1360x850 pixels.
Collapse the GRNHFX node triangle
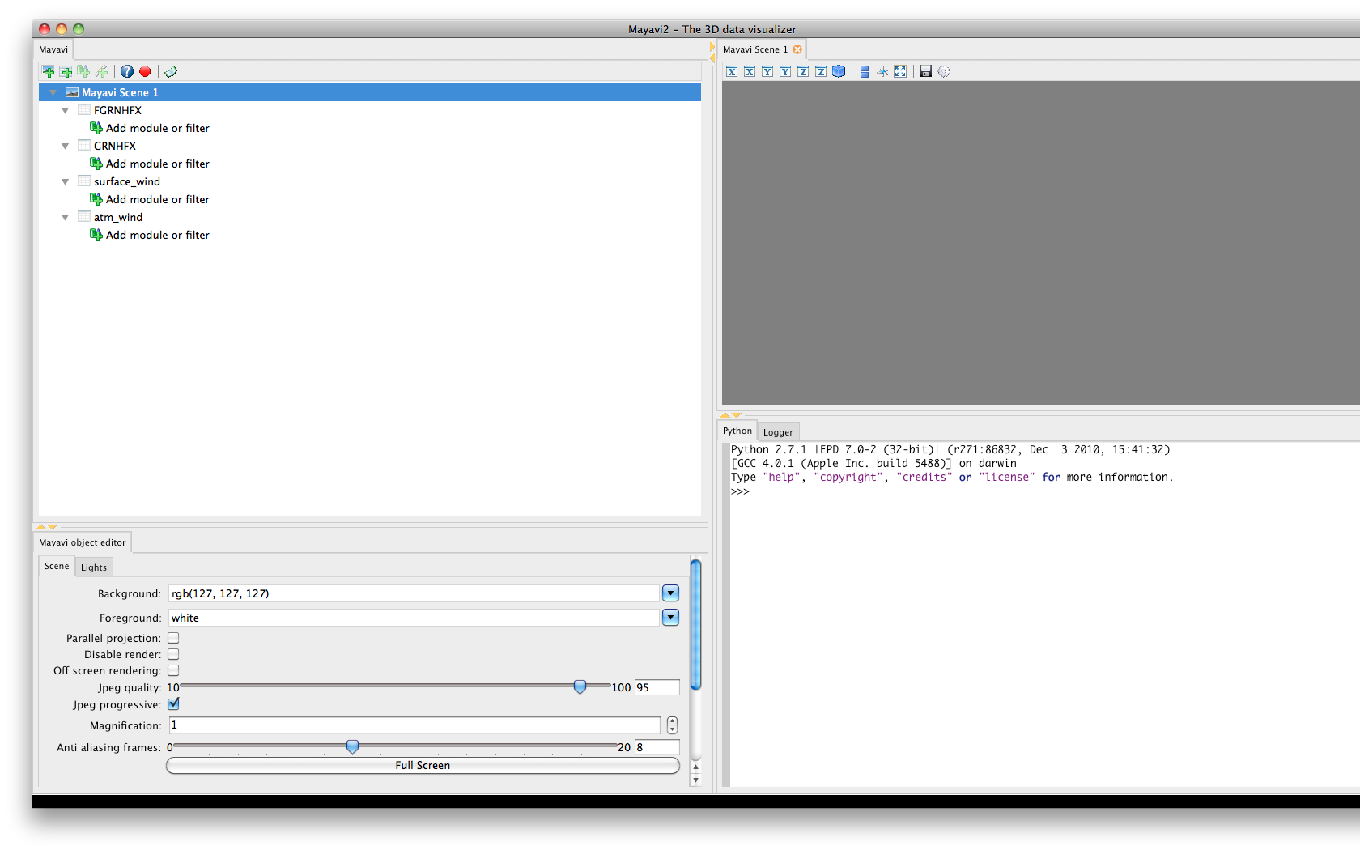click(x=66, y=146)
